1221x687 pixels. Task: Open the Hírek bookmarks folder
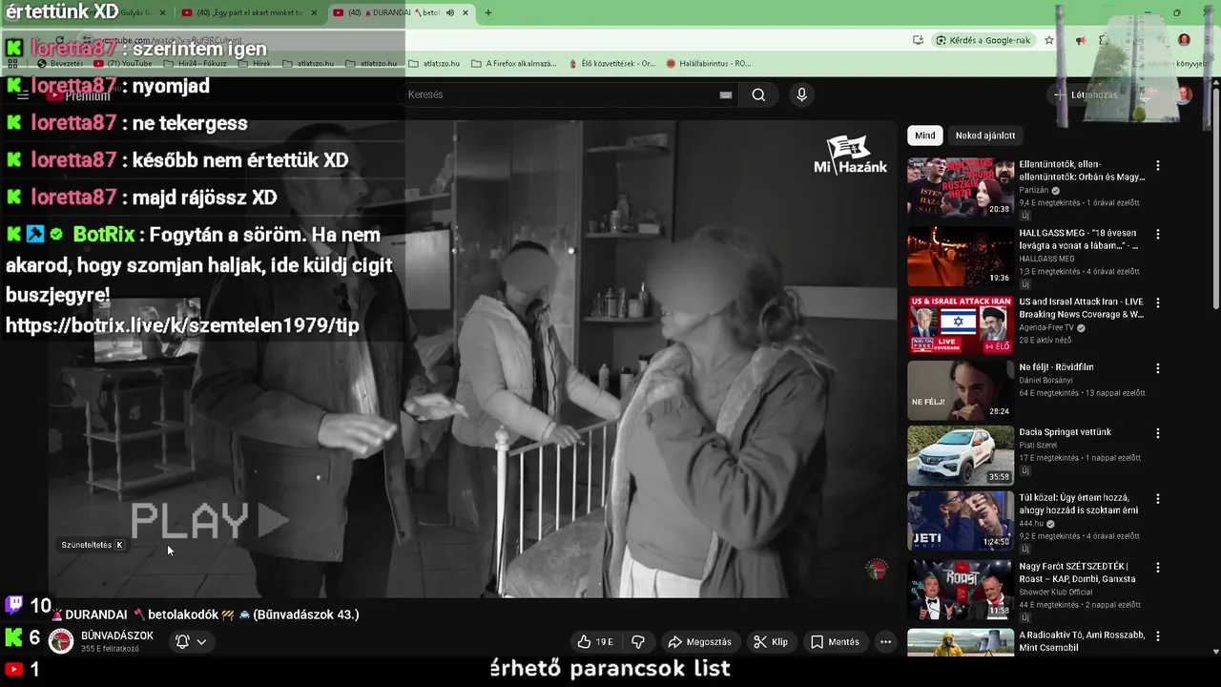pos(253,63)
